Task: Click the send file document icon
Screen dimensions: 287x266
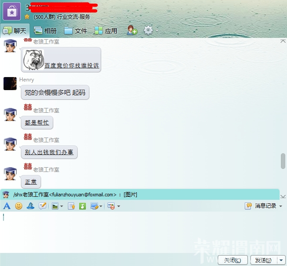Action: pos(71,206)
